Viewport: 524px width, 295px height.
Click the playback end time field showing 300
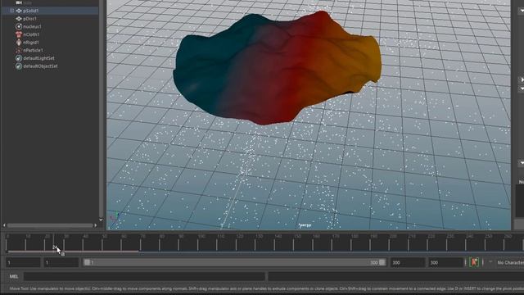[408, 262]
